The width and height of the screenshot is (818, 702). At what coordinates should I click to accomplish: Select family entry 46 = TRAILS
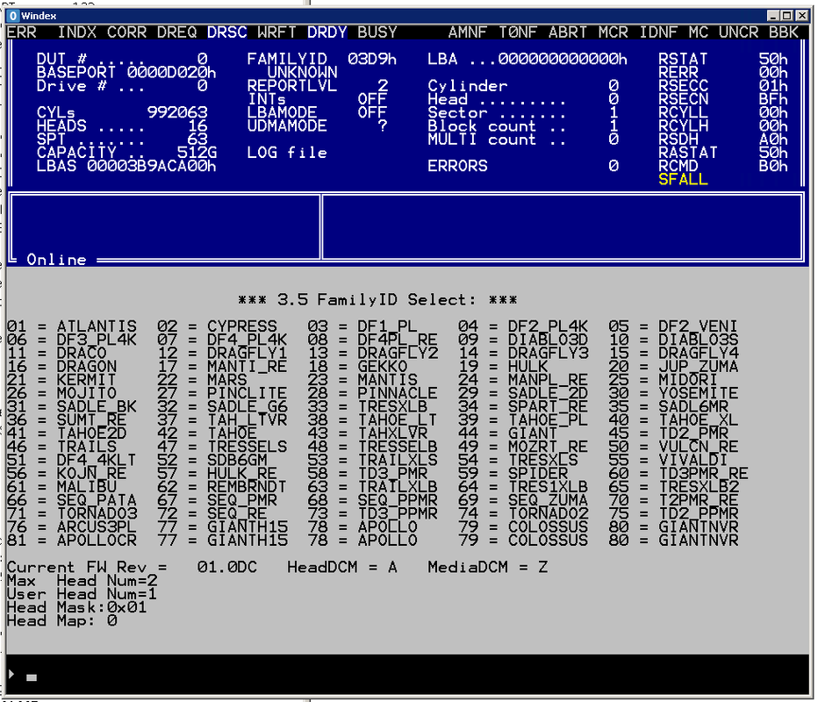pos(61,447)
